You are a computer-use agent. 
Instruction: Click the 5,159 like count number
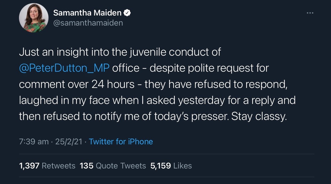[x=161, y=166]
